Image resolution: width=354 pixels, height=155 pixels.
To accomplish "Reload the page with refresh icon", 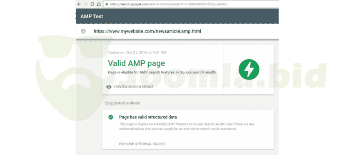I will tap(92, 4).
